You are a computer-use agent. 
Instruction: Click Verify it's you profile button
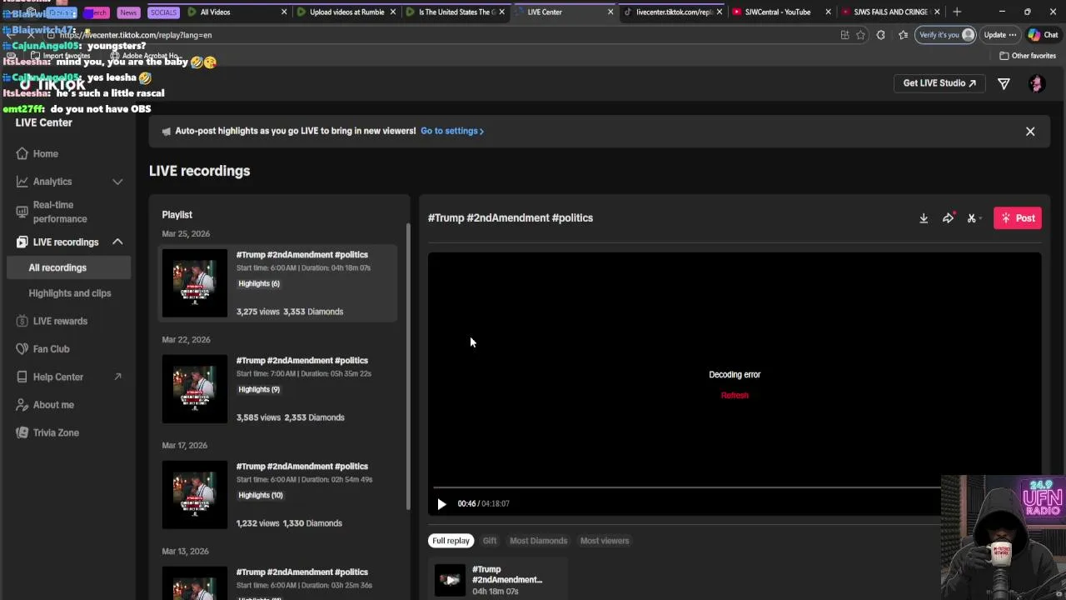tap(946, 35)
